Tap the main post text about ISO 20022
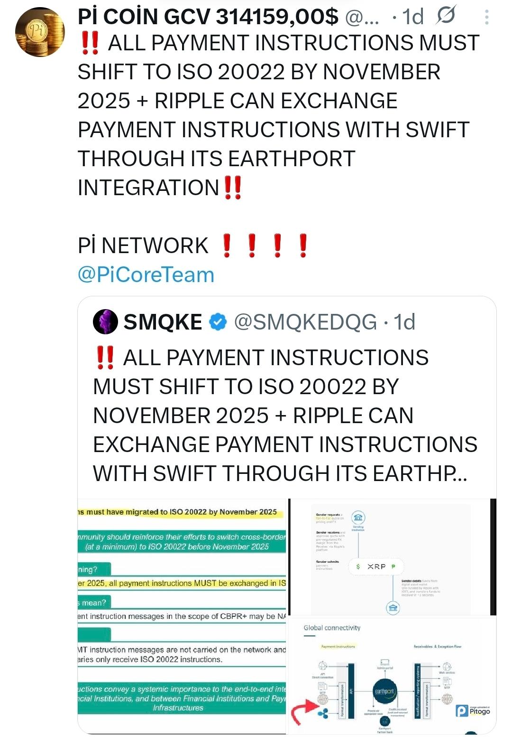This screenshot has height=737, width=512. [279, 115]
